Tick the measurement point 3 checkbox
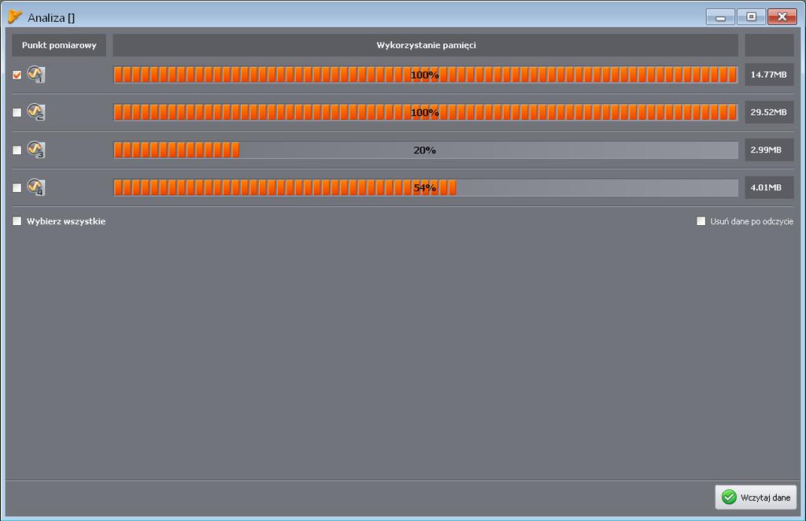The width and height of the screenshot is (806, 521). click(17, 150)
